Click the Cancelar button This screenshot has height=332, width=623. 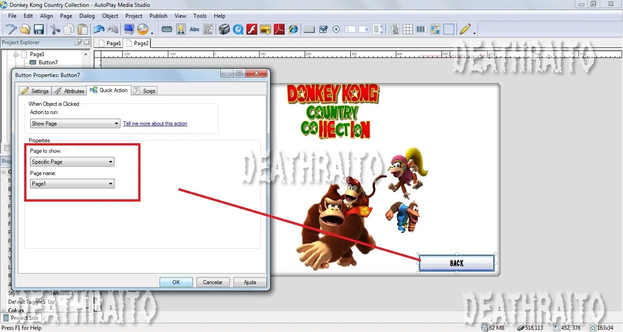coord(213,282)
